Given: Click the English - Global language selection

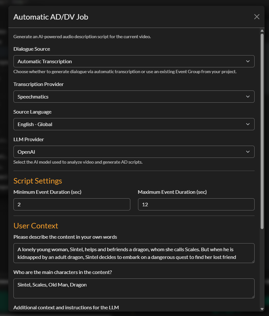Looking at the screenshot, I should click(134, 124).
